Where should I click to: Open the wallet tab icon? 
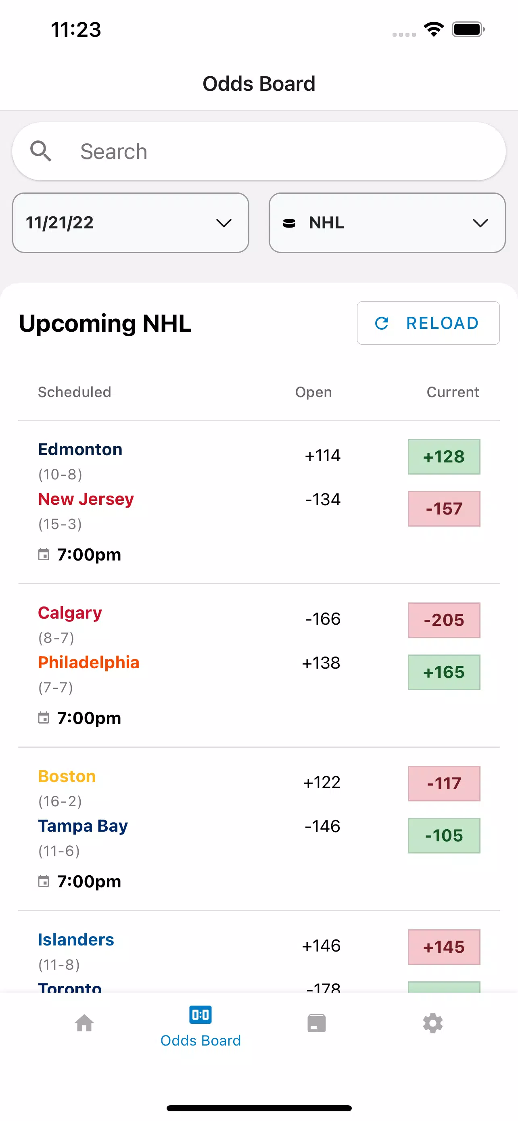tap(317, 1023)
